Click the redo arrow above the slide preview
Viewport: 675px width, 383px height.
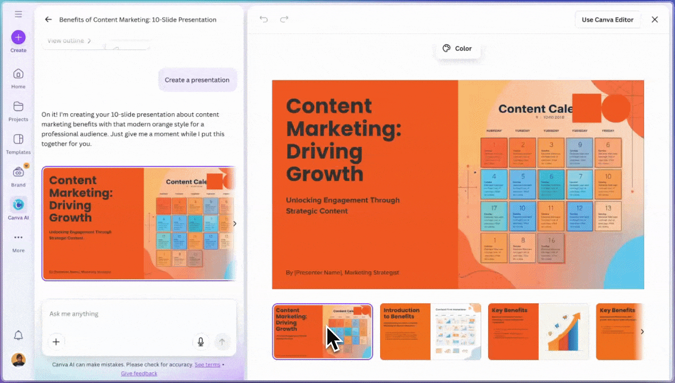point(284,19)
